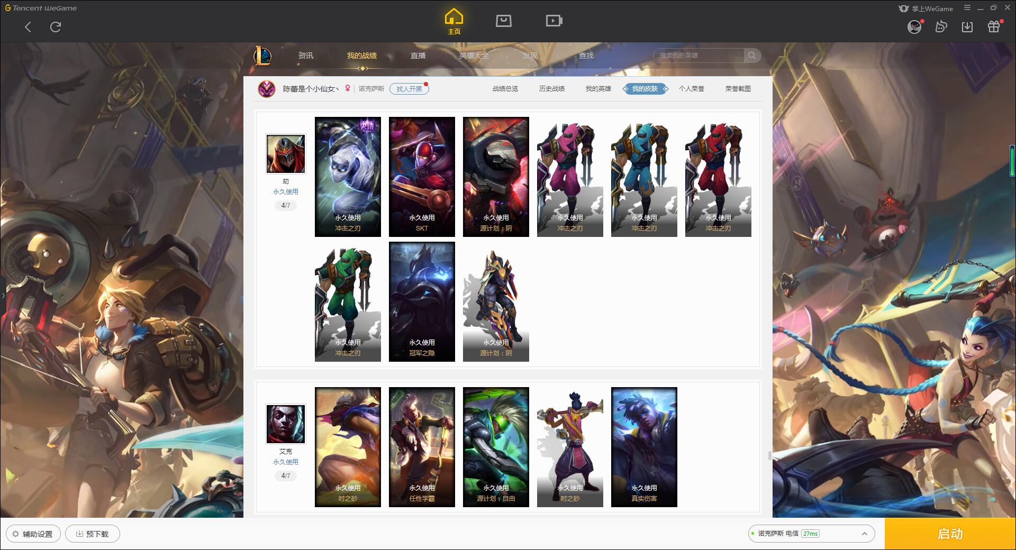Refresh the page with reload icon

coord(56,27)
